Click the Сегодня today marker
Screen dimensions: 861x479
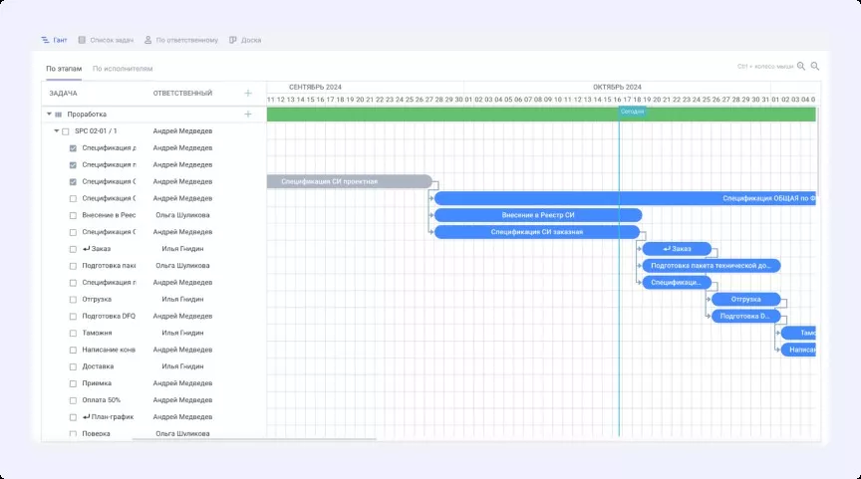coord(632,112)
